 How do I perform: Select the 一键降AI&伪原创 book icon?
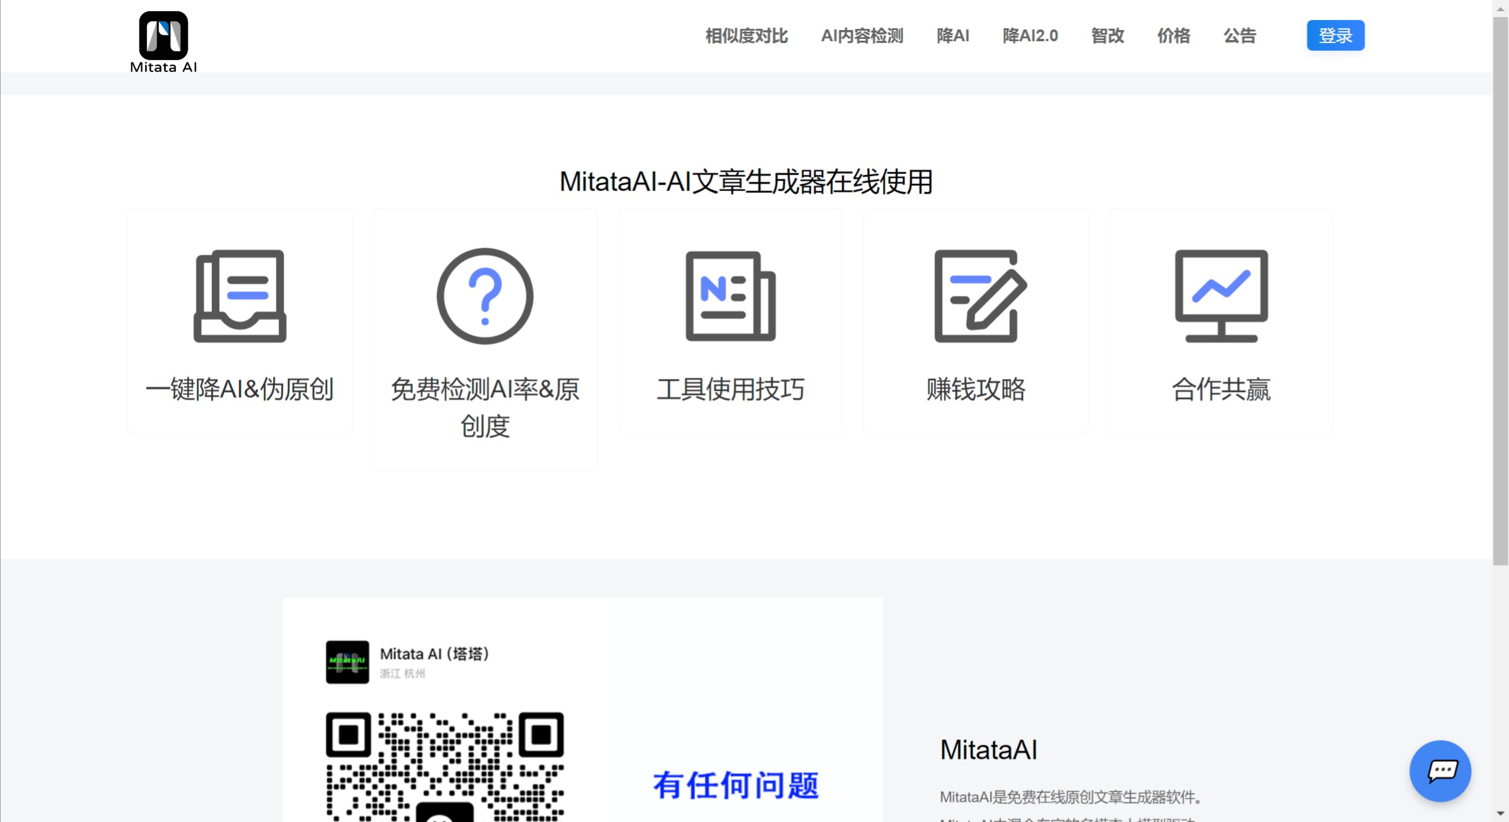(x=239, y=296)
